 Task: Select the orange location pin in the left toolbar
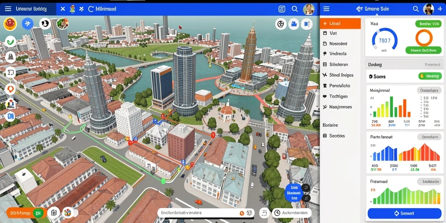tap(10, 89)
